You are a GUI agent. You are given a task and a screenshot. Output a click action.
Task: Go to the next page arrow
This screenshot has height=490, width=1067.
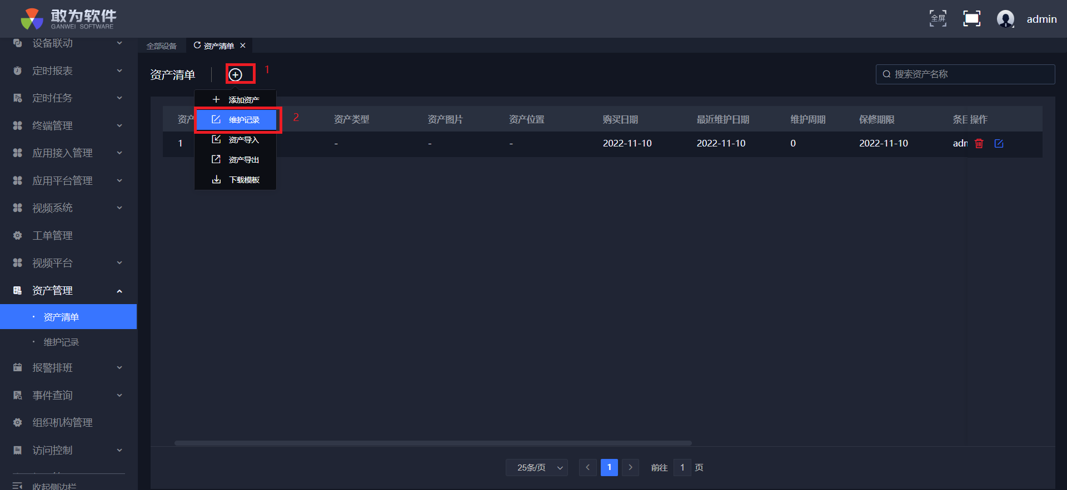[x=630, y=468]
